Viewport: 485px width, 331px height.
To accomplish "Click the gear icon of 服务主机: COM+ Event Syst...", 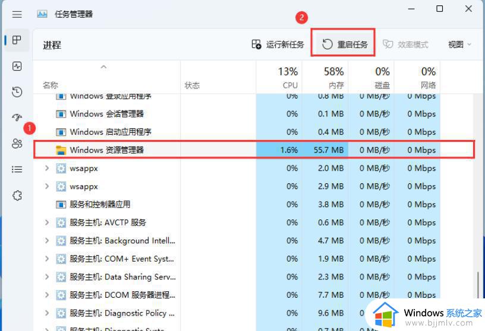I will [61, 259].
